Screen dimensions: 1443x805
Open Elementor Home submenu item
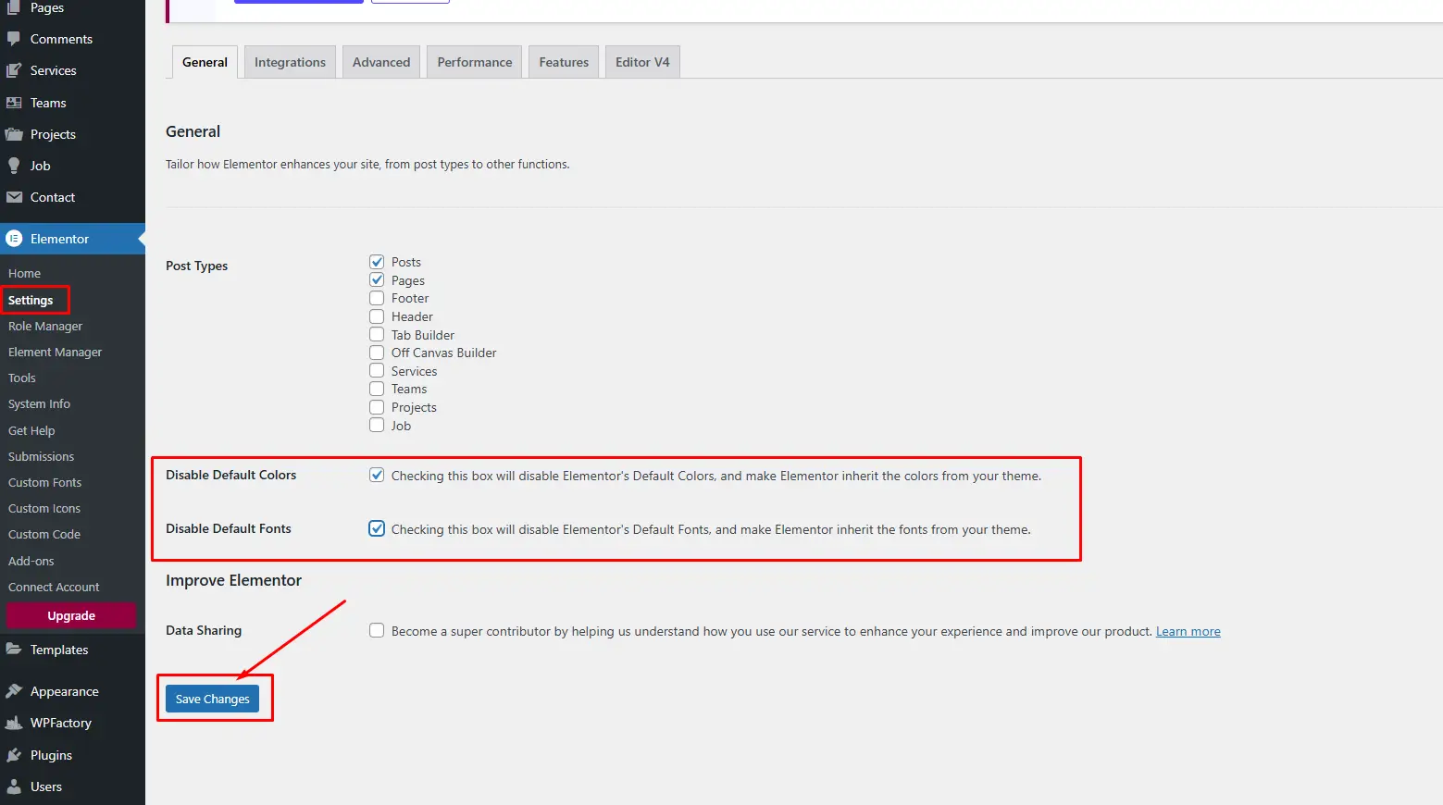coord(25,274)
